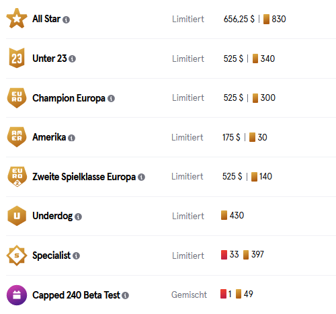Click the Specialist S badge icon

click(17, 256)
